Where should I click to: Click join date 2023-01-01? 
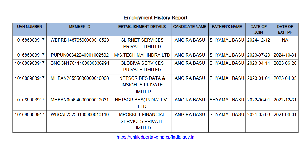pyautogui.click(x=259, y=78)
